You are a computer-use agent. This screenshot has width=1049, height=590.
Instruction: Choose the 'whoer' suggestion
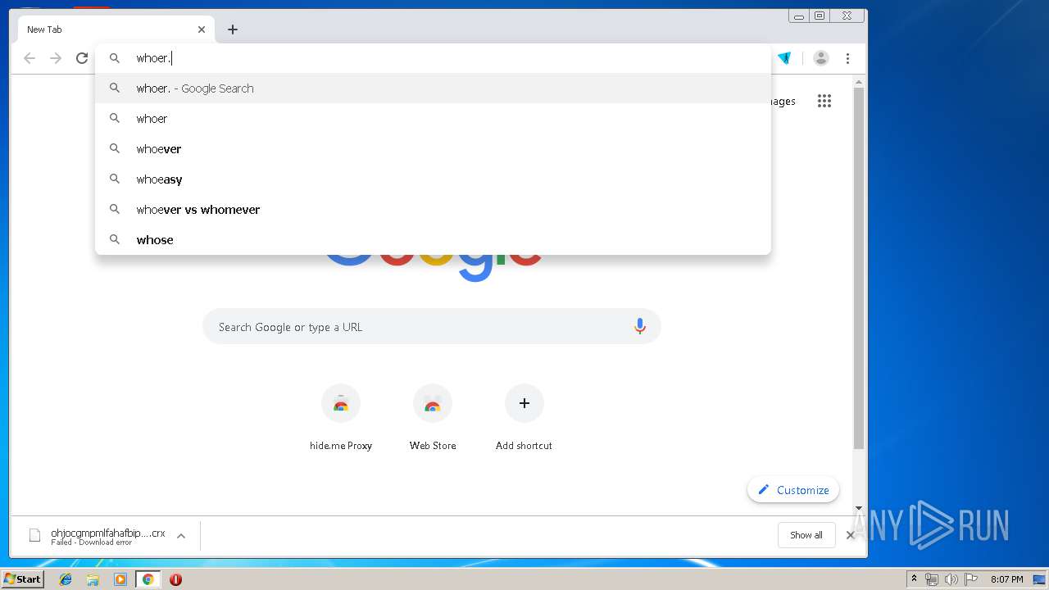[x=433, y=119]
